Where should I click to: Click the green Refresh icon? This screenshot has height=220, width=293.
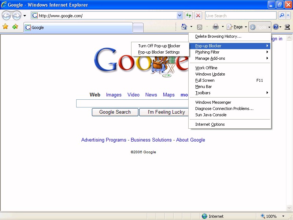coord(189,15)
